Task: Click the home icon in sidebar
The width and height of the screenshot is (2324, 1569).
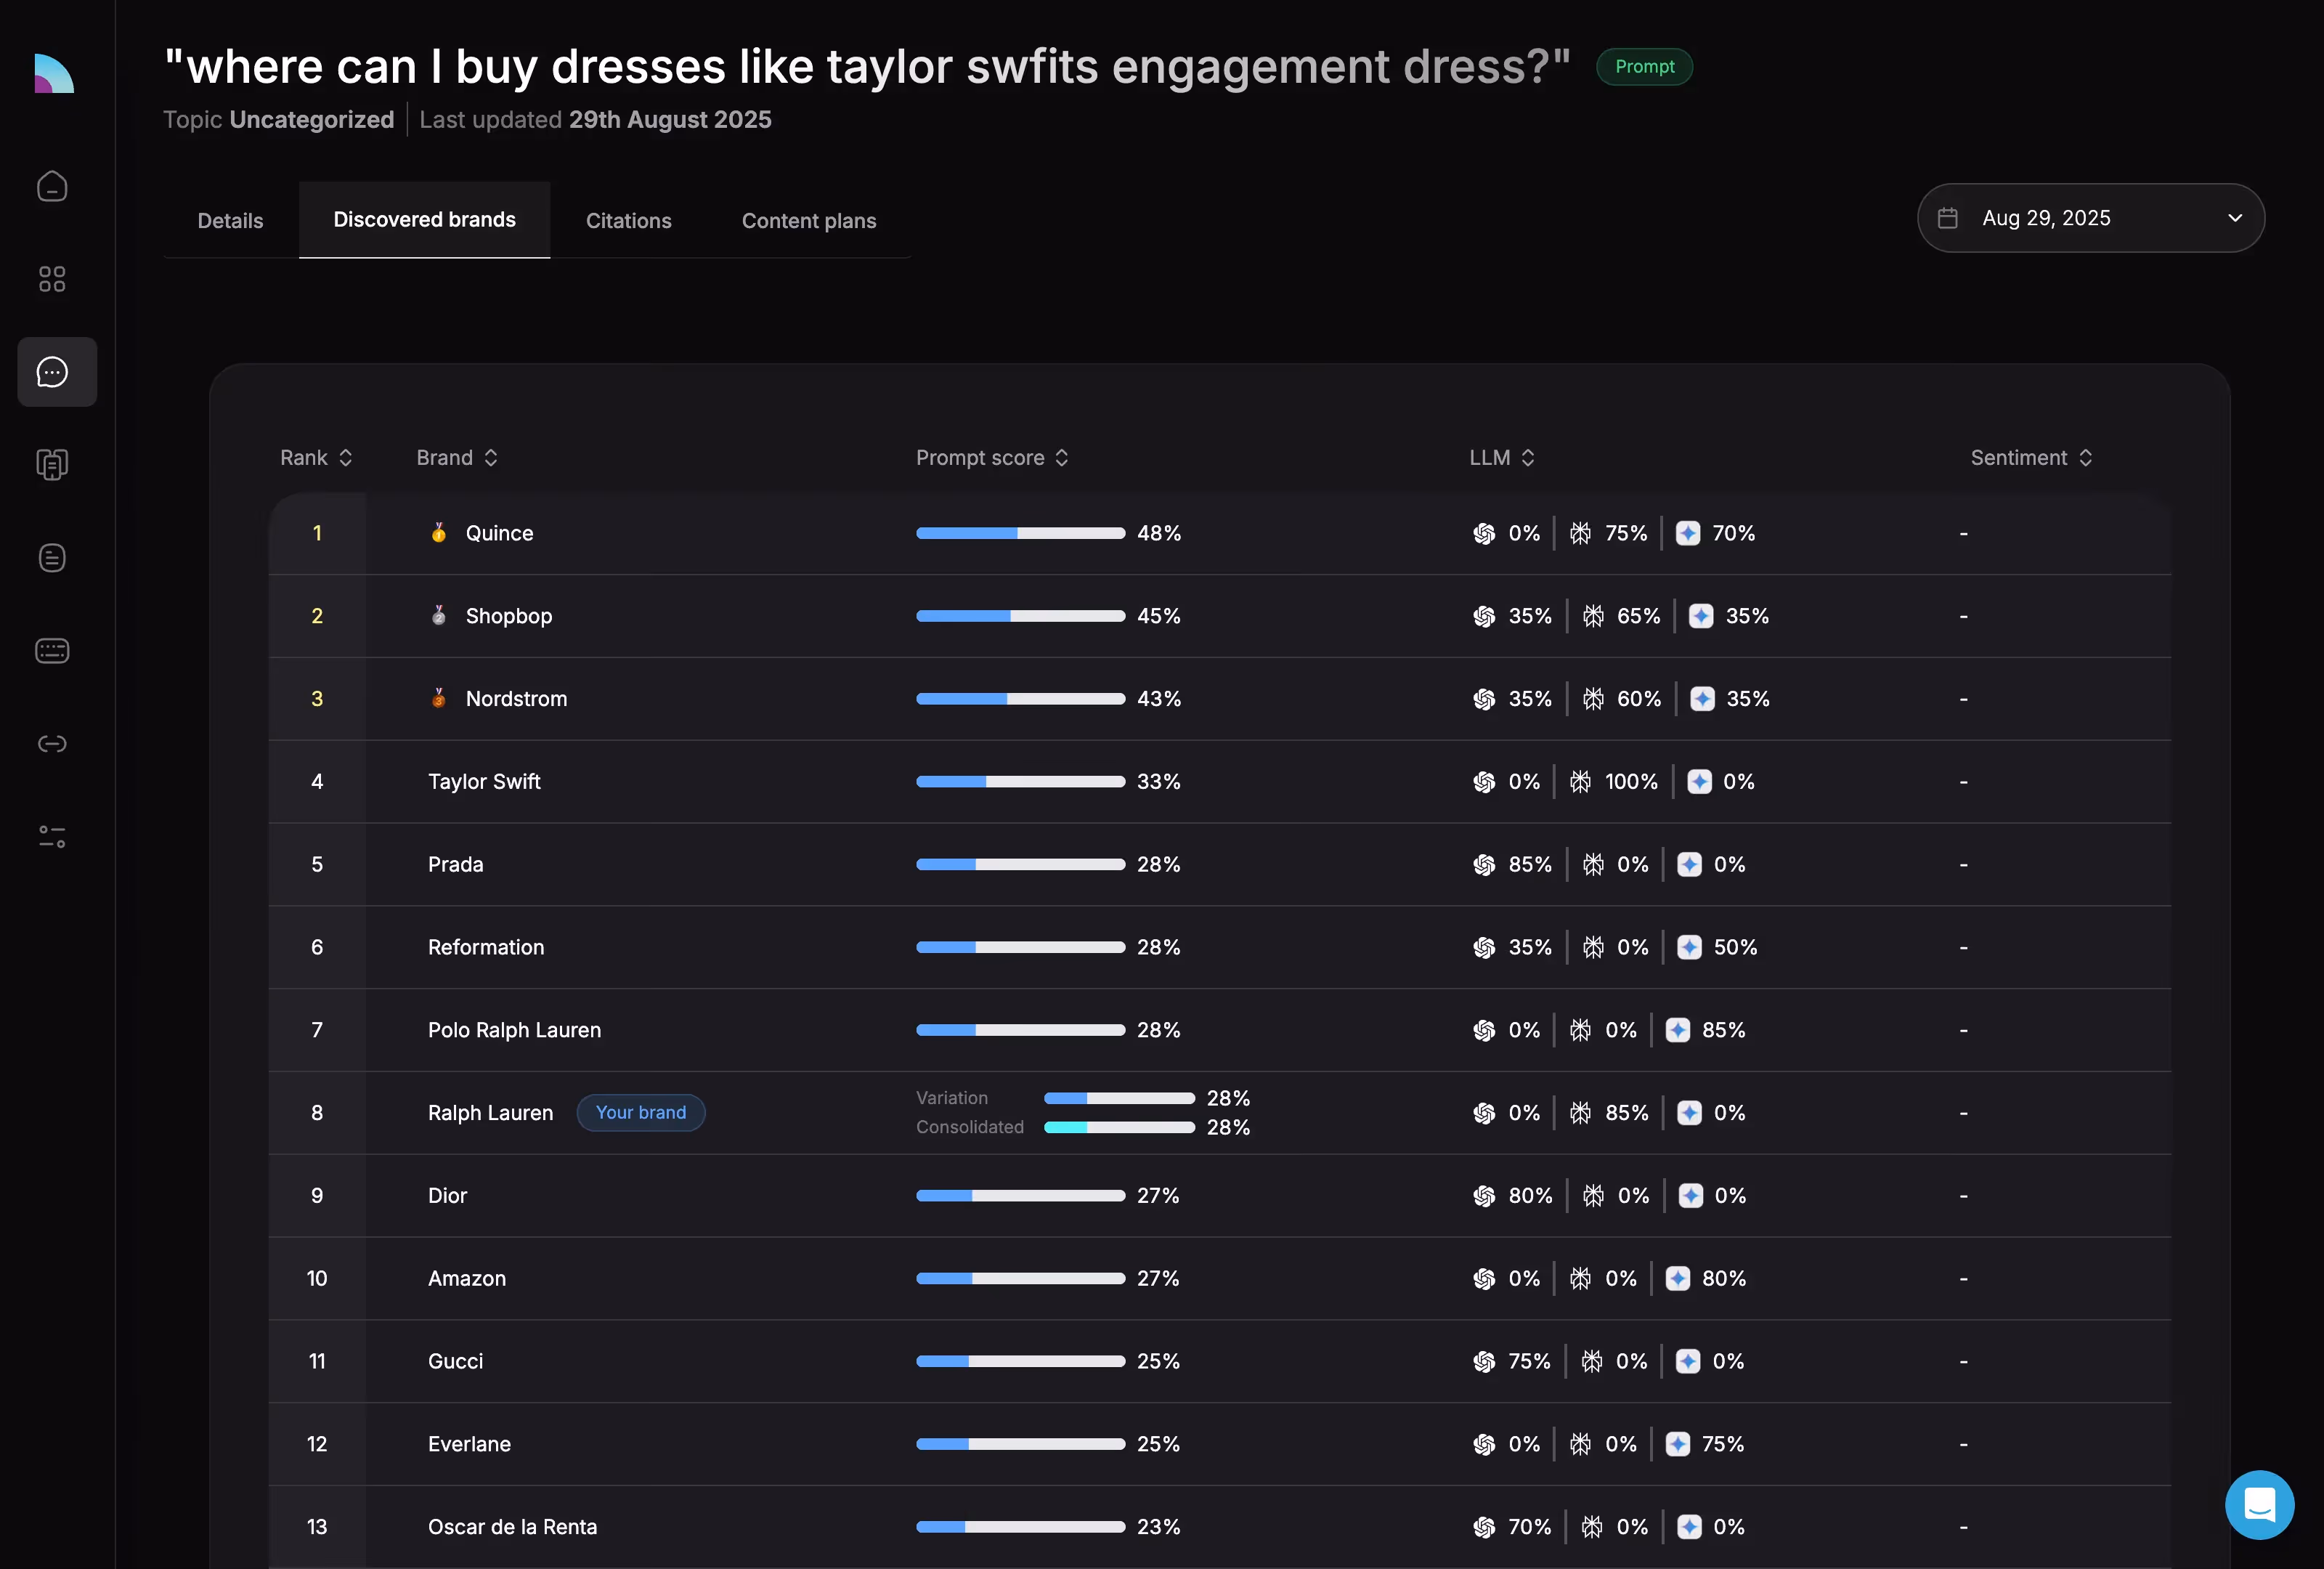Action: 52,187
